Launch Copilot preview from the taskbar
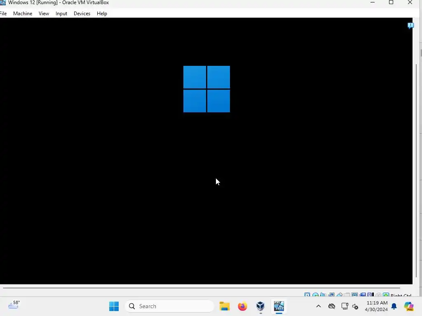This screenshot has height=316, width=422. tap(409, 306)
